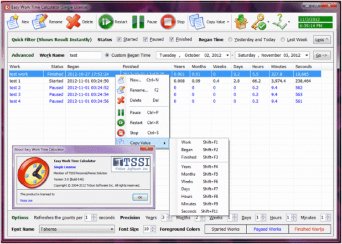The height and width of the screenshot is (244, 342).
Task: Uncheck the Started status checkbox
Action: pos(119,40)
